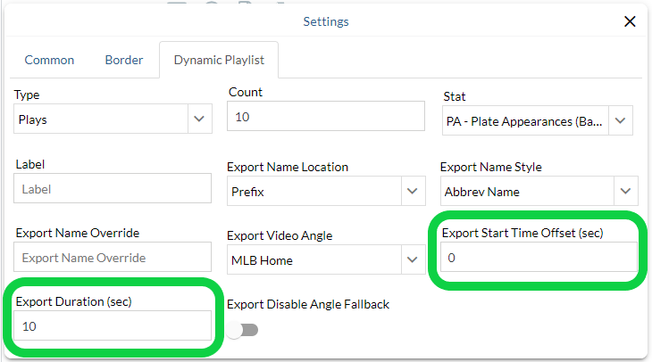Open the Border tab
The height and width of the screenshot is (362, 652).
pos(124,61)
